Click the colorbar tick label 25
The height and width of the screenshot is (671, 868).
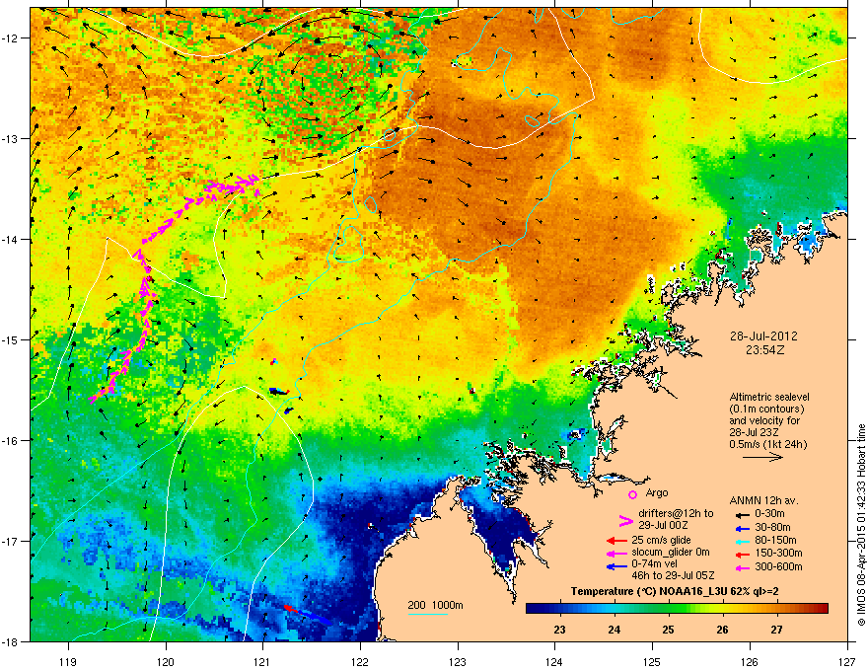coord(668,630)
